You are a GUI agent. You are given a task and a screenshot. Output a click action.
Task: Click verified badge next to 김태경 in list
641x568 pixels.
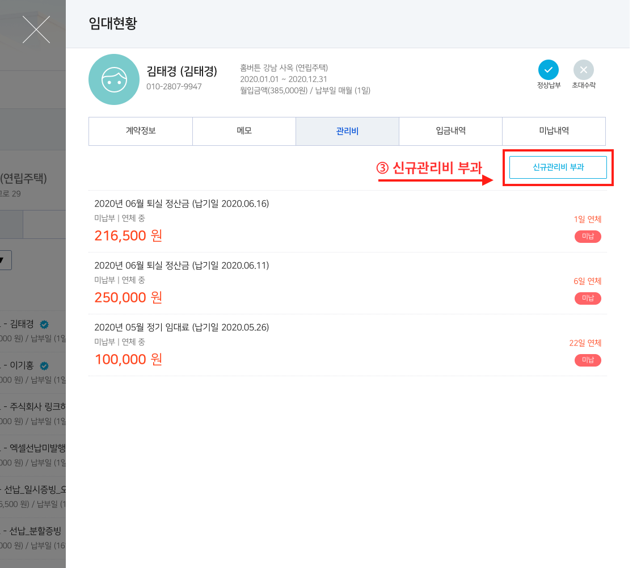pos(44,325)
